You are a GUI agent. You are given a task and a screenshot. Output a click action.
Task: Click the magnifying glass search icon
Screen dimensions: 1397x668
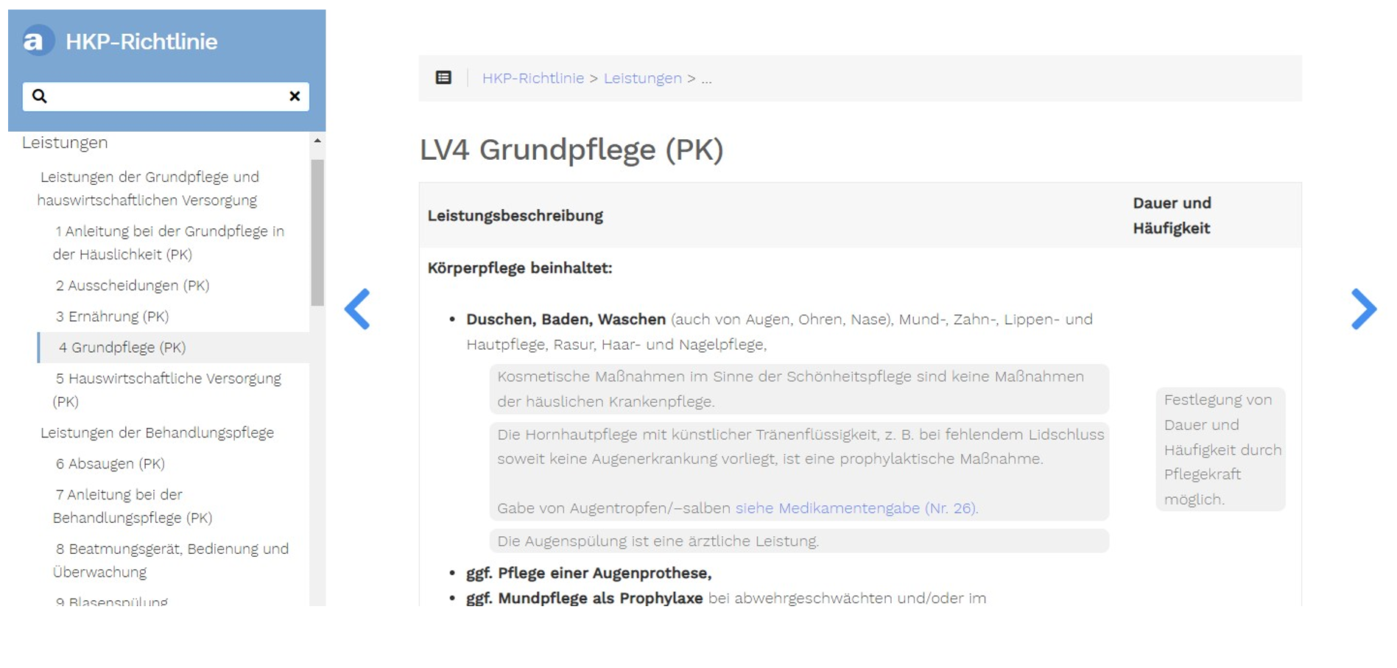coord(40,96)
